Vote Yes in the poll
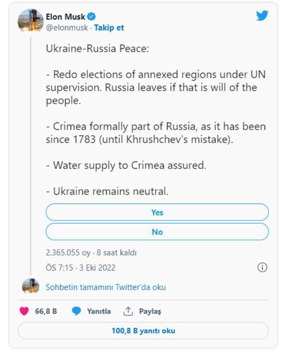 coord(157,212)
